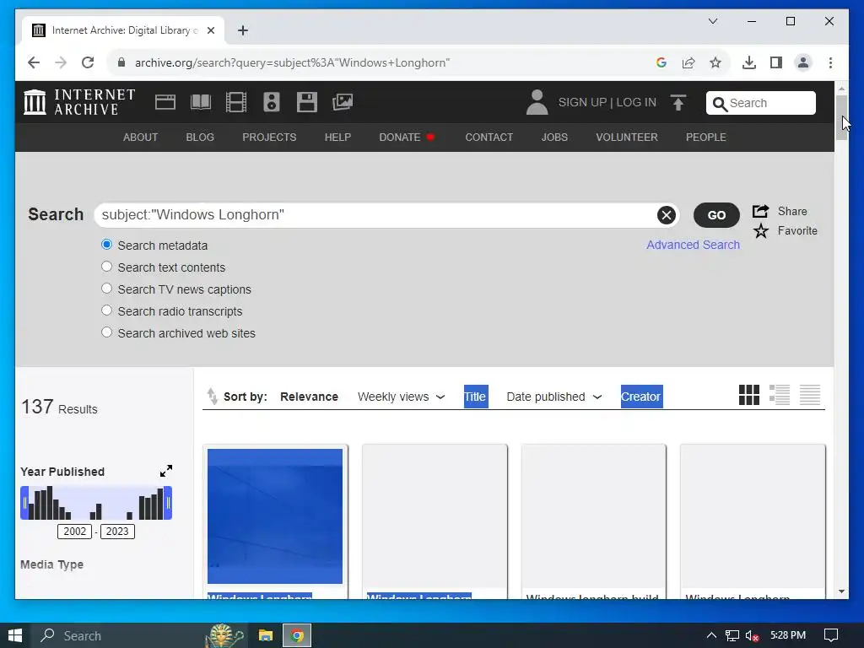Open the Chrome three-dot menu
Viewport: 864px width, 648px height.
click(830, 62)
